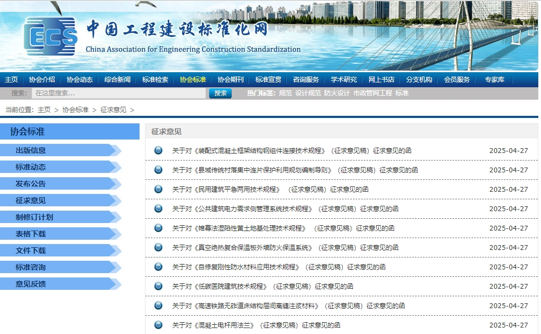Click the 主页 breadcrumb link

(x=44, y=110)
